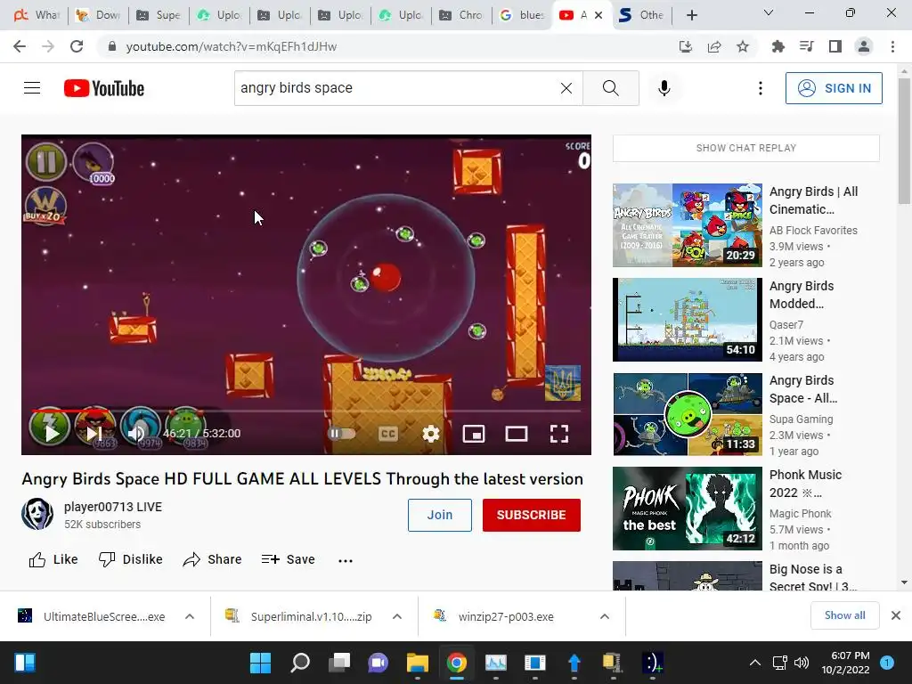The image size is (912, 684).
Task: Share this page icon in address bar
Action: (714, 46)
